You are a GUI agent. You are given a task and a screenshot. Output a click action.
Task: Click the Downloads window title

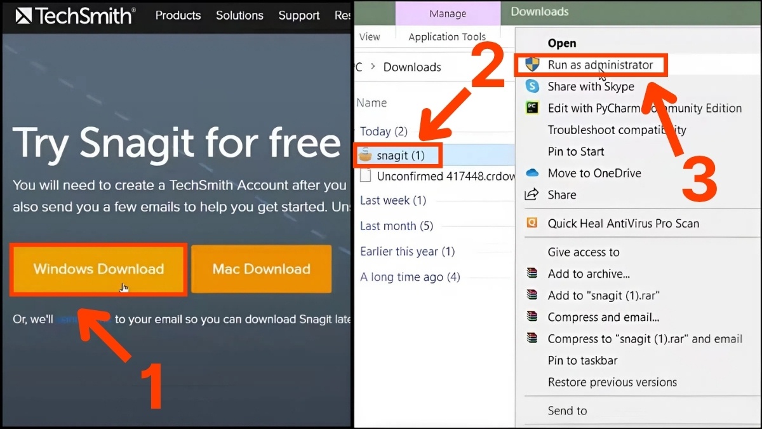[x=540, y=11]
